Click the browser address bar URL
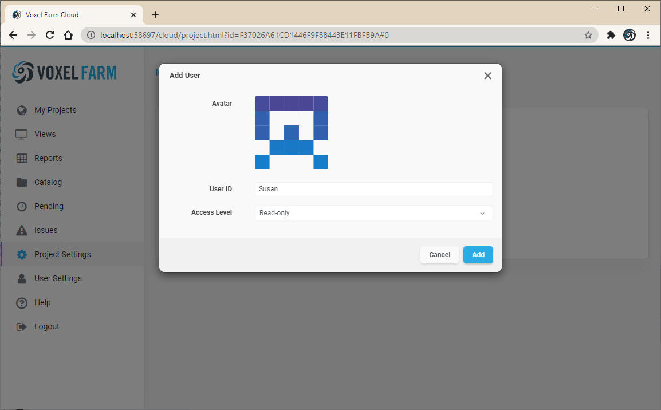The width and height of the screenshot is (661, 410). click(x=245, y=35)
